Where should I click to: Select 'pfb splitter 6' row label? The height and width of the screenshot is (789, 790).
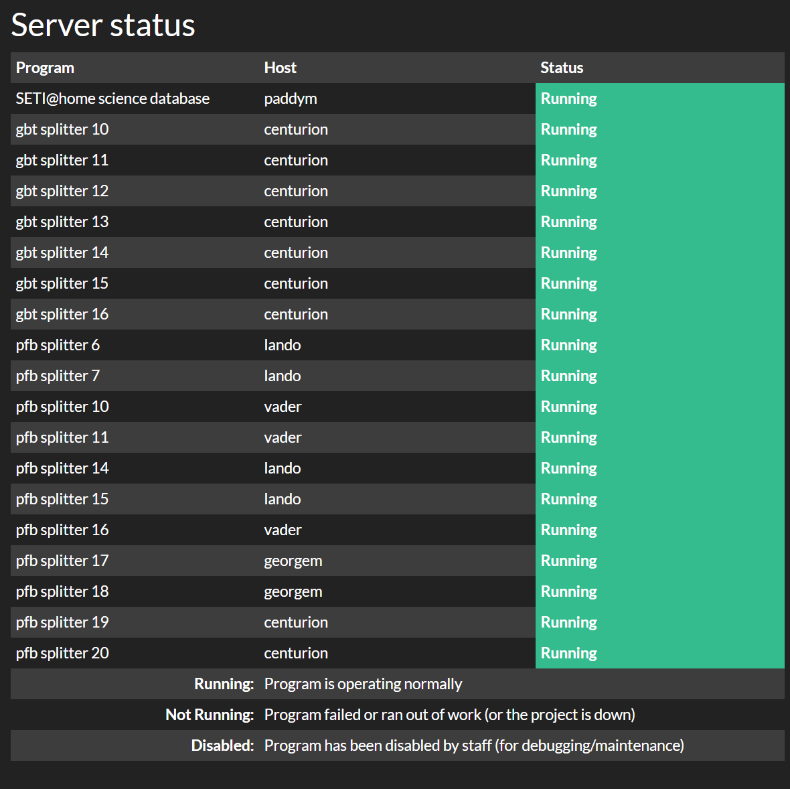pyautogui.click(x=58, y=345)
